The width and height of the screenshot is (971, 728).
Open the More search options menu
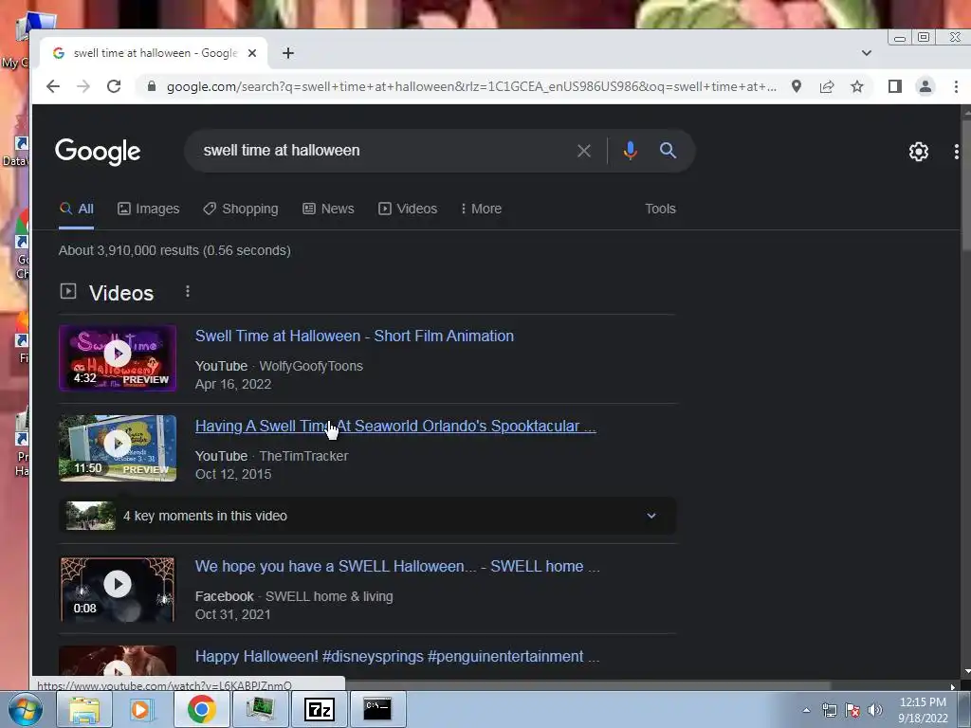(x=481, y=209)
